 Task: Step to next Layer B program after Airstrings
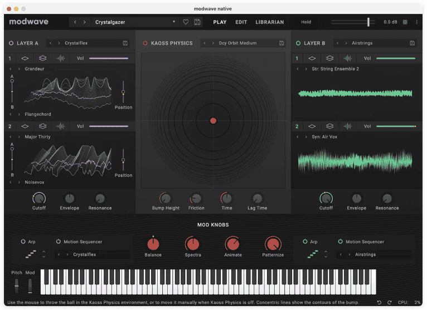pos(346,43)
